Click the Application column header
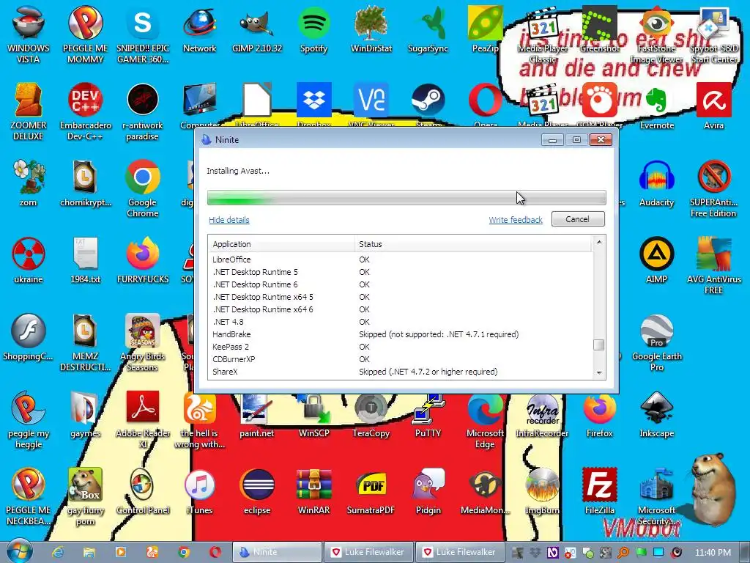This screenshot has height=563, width=750. 281,244
